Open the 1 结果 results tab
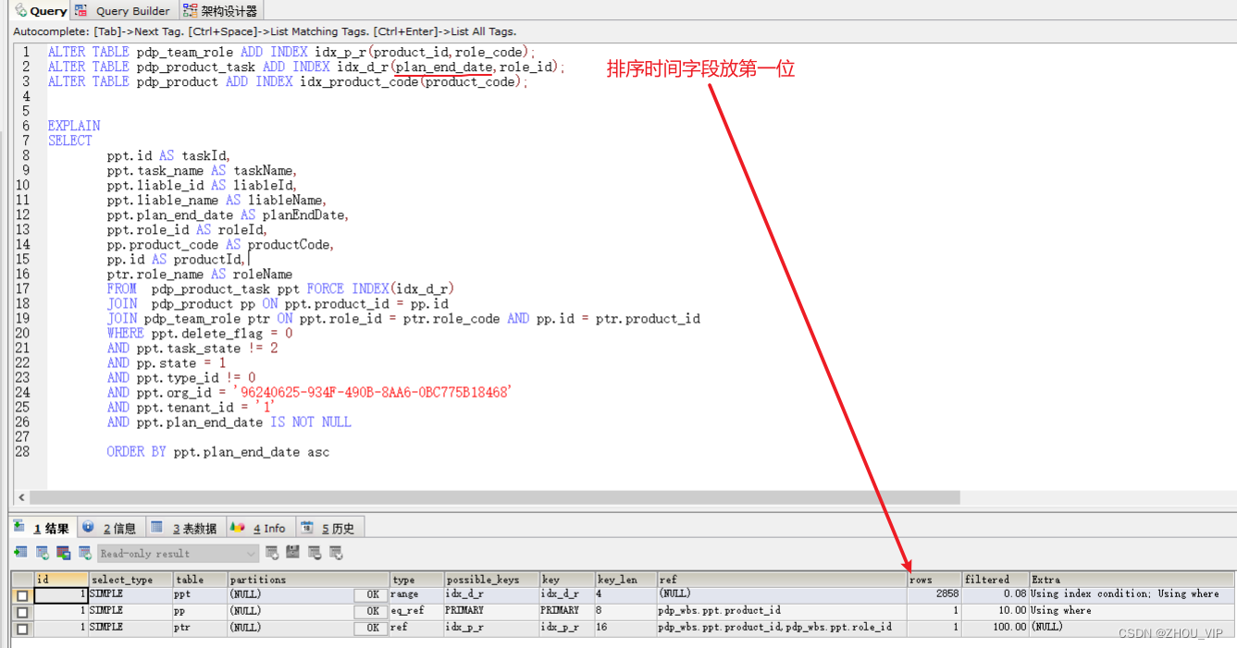Screen dimensions: 1237x648 tap(43, 528)
